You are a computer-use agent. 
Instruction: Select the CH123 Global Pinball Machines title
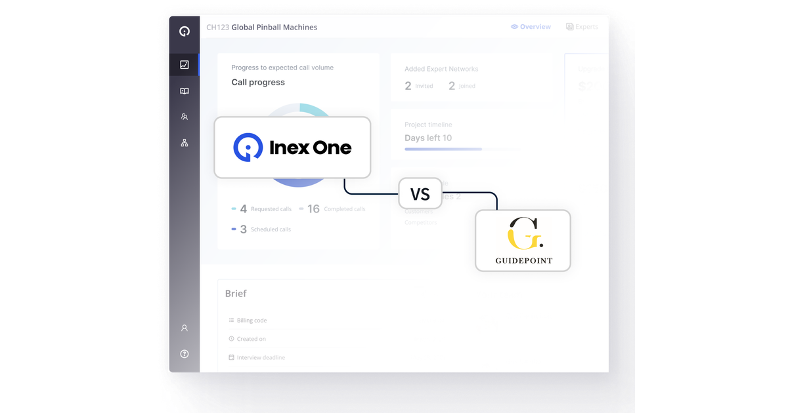click(261, 27)
